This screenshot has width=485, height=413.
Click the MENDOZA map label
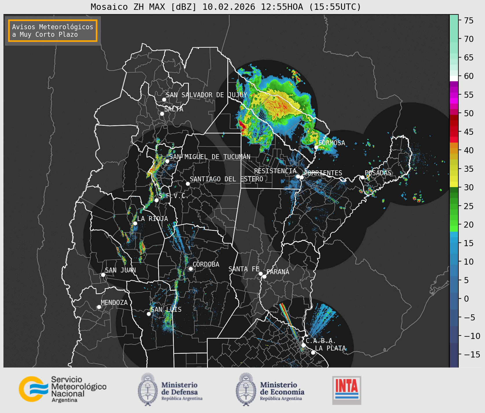[114, 303]
